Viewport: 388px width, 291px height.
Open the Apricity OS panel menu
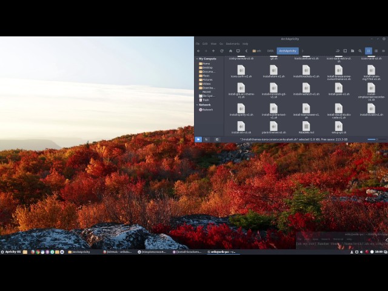click(11, 252)
